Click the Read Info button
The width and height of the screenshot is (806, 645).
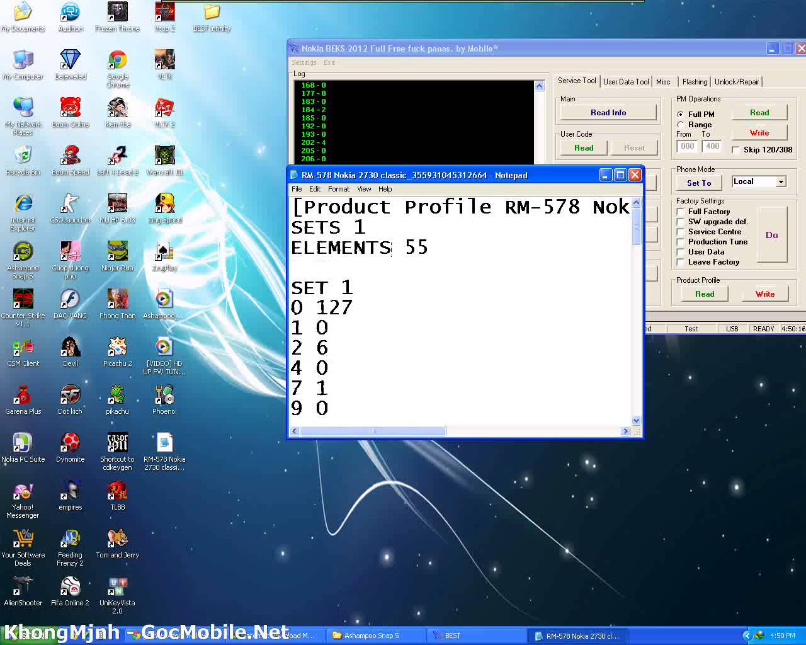[608, 113]
